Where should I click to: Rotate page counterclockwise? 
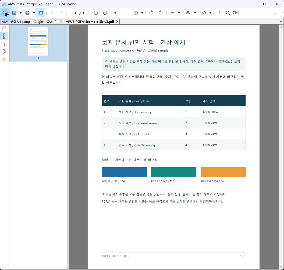point(151,13)
